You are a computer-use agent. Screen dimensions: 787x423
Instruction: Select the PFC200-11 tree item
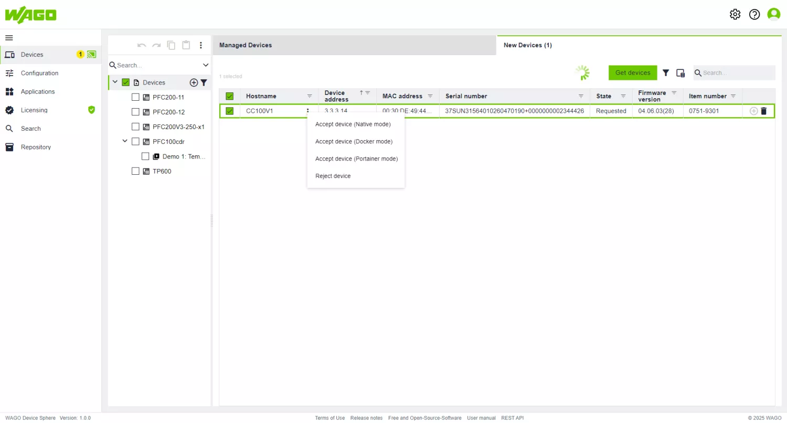pyautogui.click(x=168, y=97)
